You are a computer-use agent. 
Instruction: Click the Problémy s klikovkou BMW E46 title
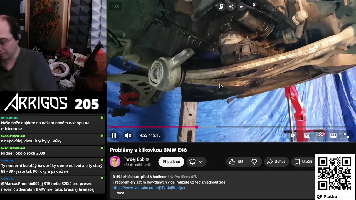[x=148, y=150]
